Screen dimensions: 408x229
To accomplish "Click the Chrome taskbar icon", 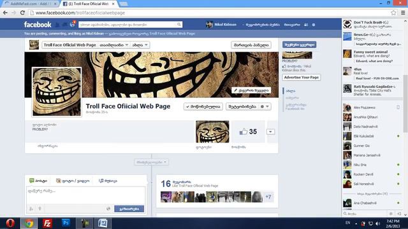I will pyautogui.click(x=29, y=223).
